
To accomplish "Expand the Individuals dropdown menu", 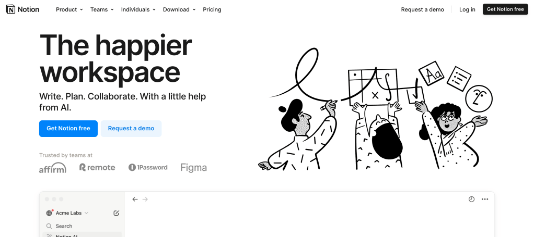I will [138, 9].
